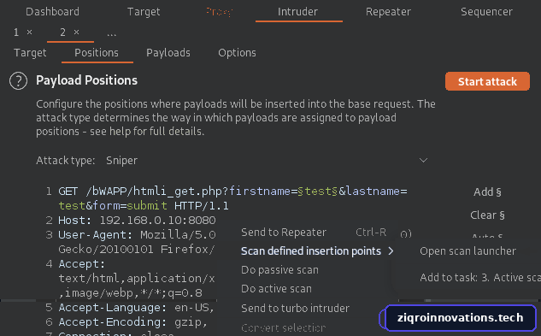The width and height of the screenshot is (541, 336).
Task: Select Open scan launcher submenu item
Action: click(467, 251)
